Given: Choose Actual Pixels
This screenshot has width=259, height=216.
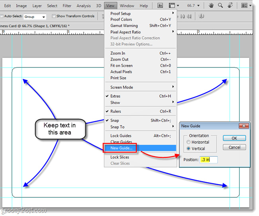Looking at the screenshot, I should tap(140, 72).
